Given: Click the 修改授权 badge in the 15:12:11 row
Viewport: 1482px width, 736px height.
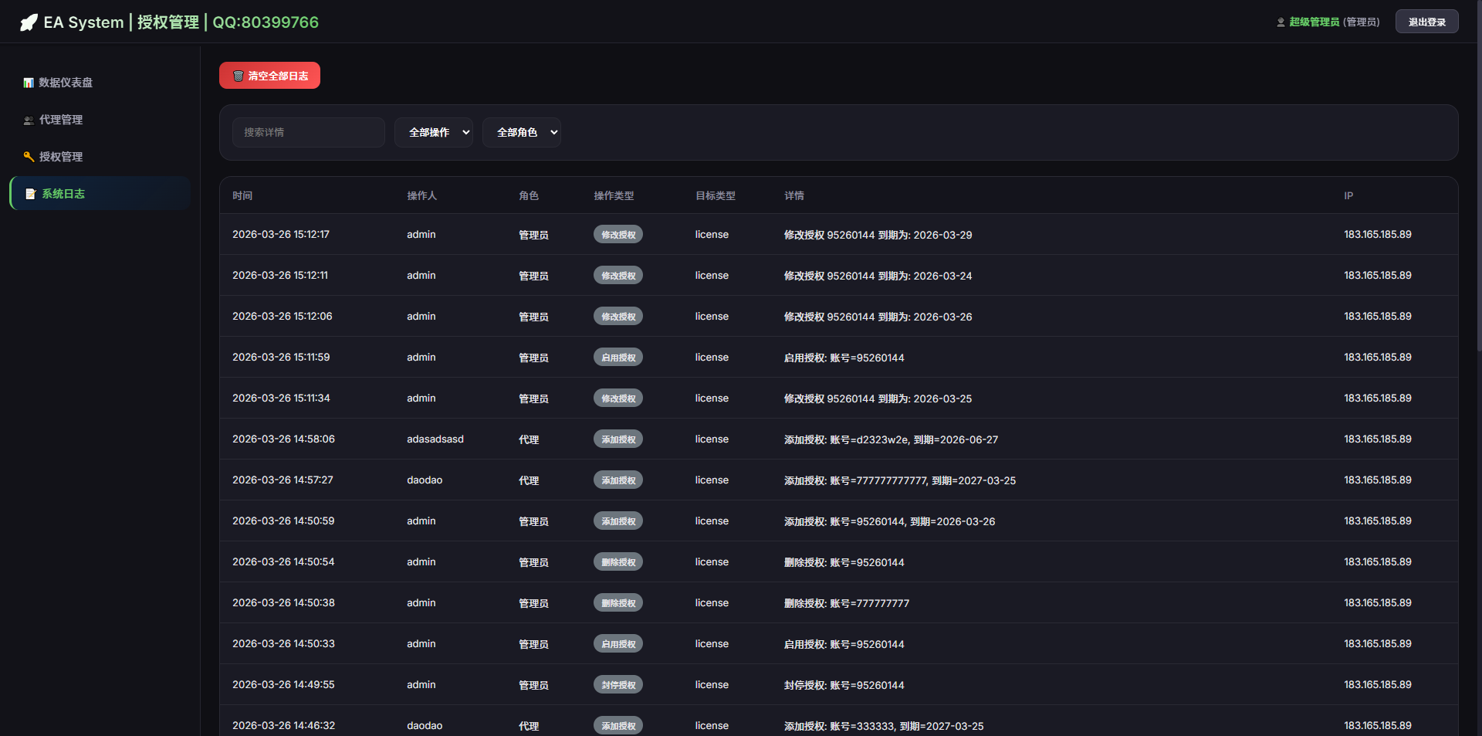Looking at the screenshot, I should click(x=618, y=276).
